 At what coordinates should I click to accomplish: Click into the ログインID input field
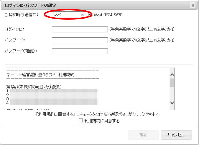tap(80, 29)
